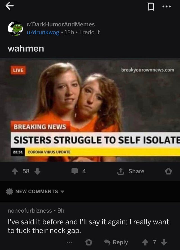
Task: Award the comment using the badge icon
Action: coord(89,242)
